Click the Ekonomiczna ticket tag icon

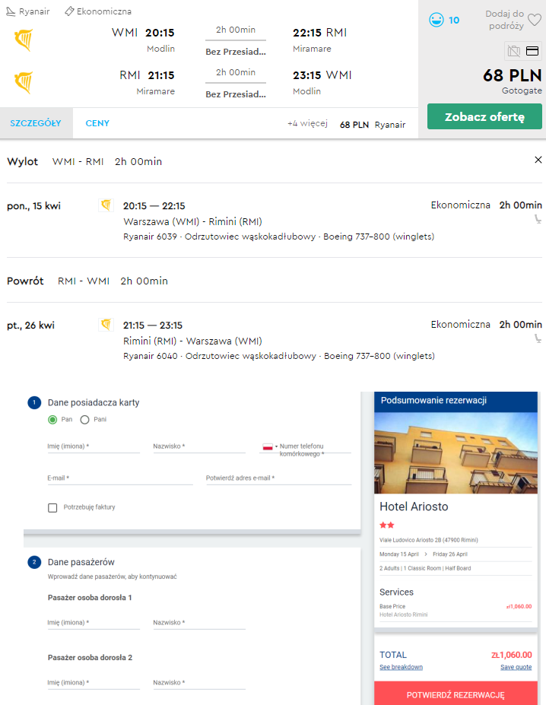[x=69, y=11]
